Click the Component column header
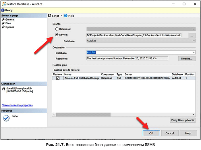 [108, 74]
